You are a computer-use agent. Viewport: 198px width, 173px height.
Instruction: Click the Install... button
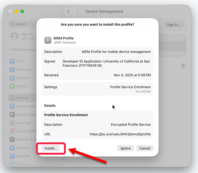[51, 148]
